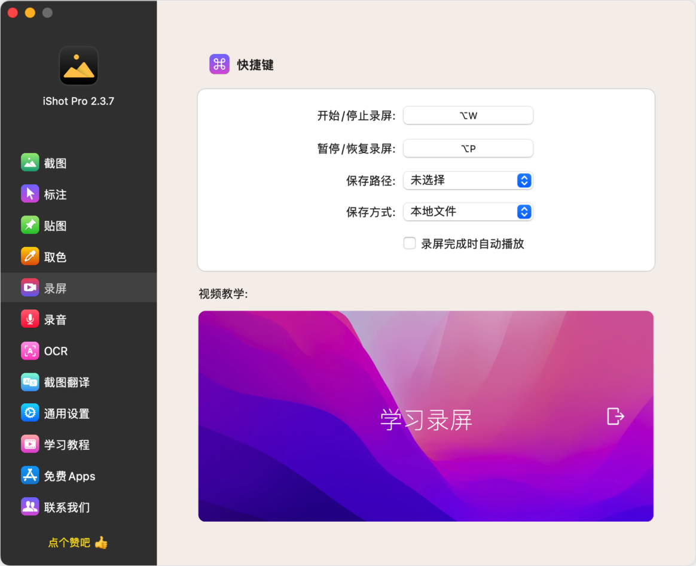Minimize the window with yellow button

point(30,13)
